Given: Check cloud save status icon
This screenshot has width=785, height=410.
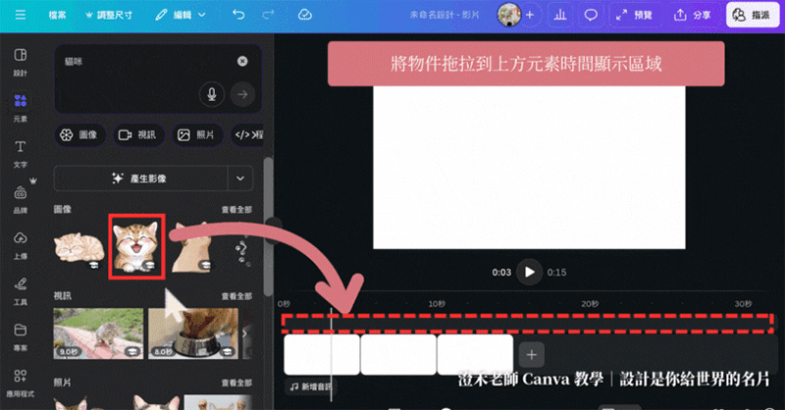Looking at the screenshot, I should coord(305,15).
